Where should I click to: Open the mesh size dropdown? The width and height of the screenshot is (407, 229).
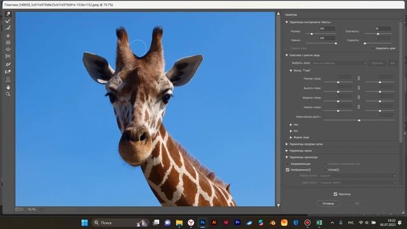[357, 176]
